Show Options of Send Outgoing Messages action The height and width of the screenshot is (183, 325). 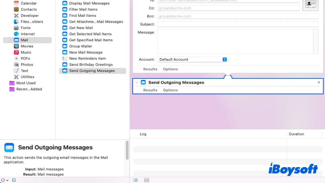(x=170, y=90)
